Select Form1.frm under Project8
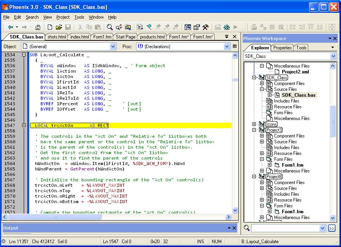Screen dimensions: 341x247 pos(292,212)
